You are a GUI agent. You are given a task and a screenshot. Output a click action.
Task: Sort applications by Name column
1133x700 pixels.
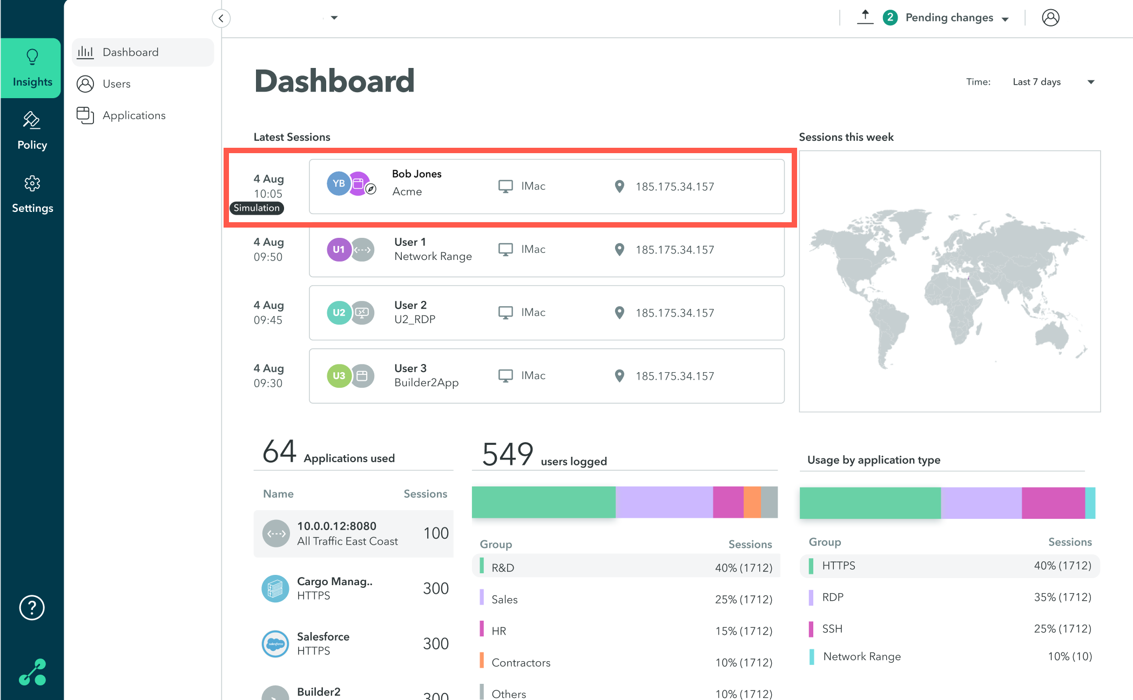point(278,494)
